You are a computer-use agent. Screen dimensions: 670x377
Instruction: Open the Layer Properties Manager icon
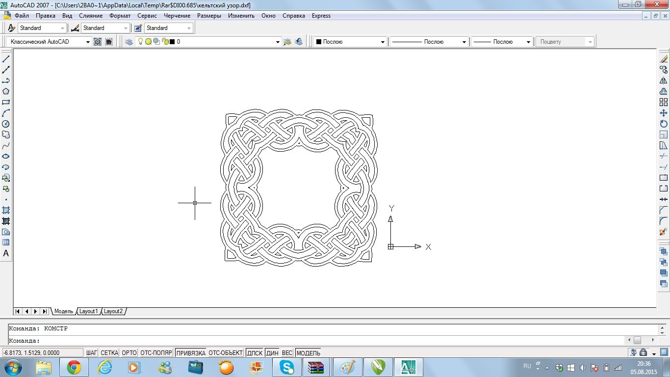[x=129, y=42]
